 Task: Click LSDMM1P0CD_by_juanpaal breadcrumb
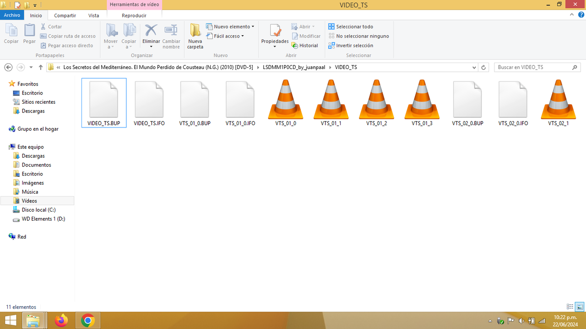(294, 67)
